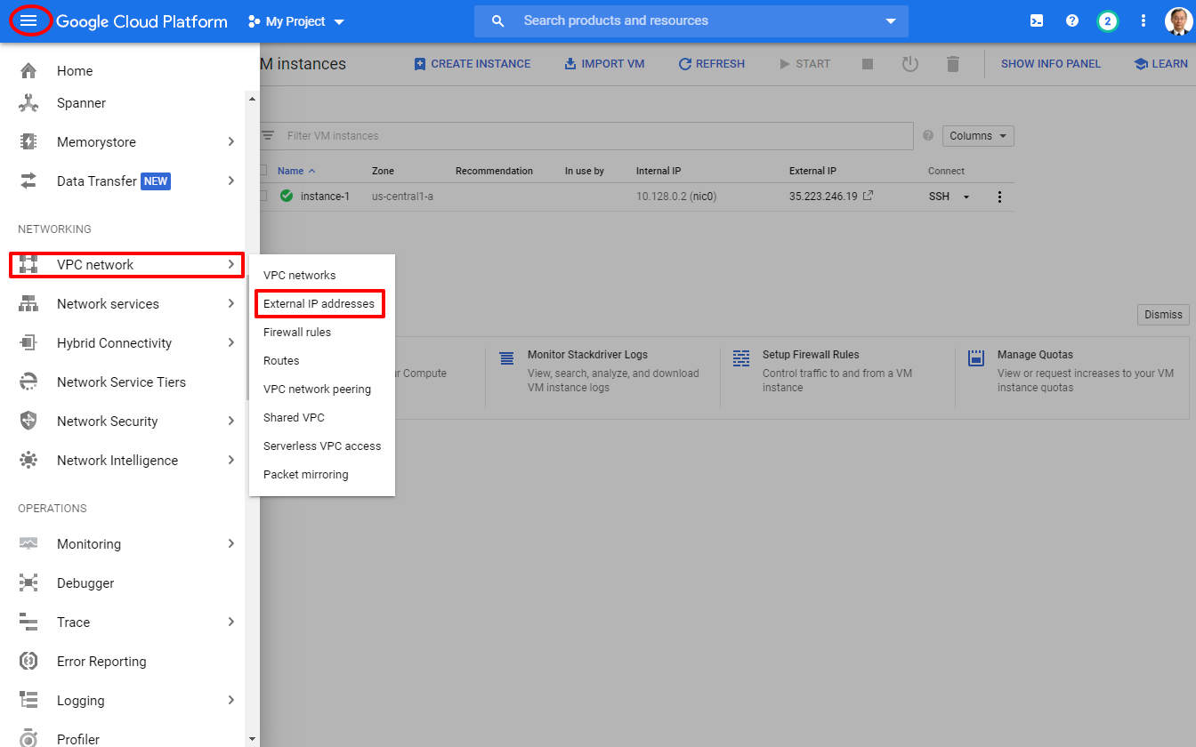Click the sidebar scrollbar down arrow
1196x747 pixels.
coord(252,739)
